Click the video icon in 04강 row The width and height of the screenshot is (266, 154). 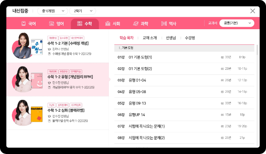(x=222, y=92)
